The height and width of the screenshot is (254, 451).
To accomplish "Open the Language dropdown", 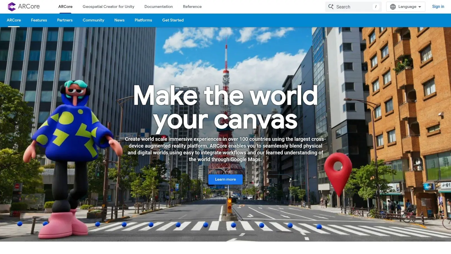I will [406, 6].
